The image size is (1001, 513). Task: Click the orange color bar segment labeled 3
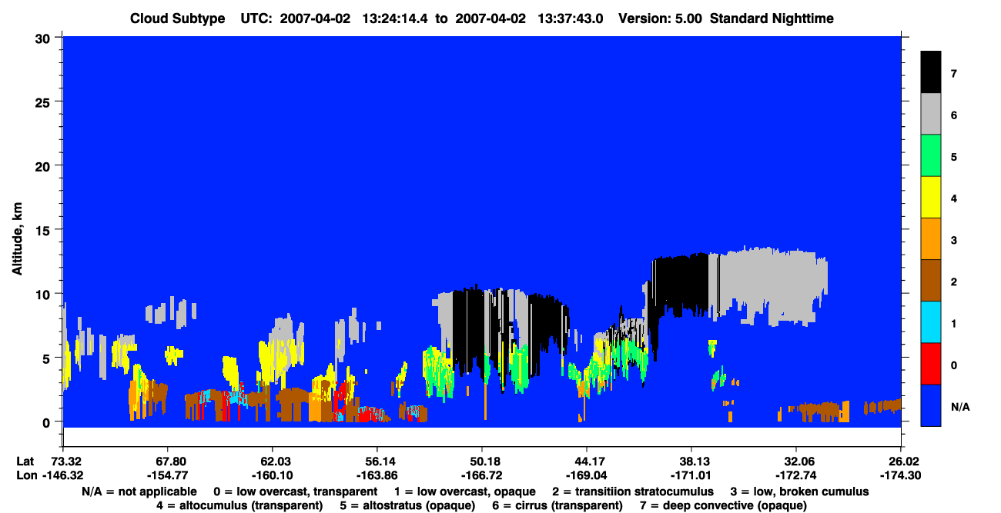[930, 239]
